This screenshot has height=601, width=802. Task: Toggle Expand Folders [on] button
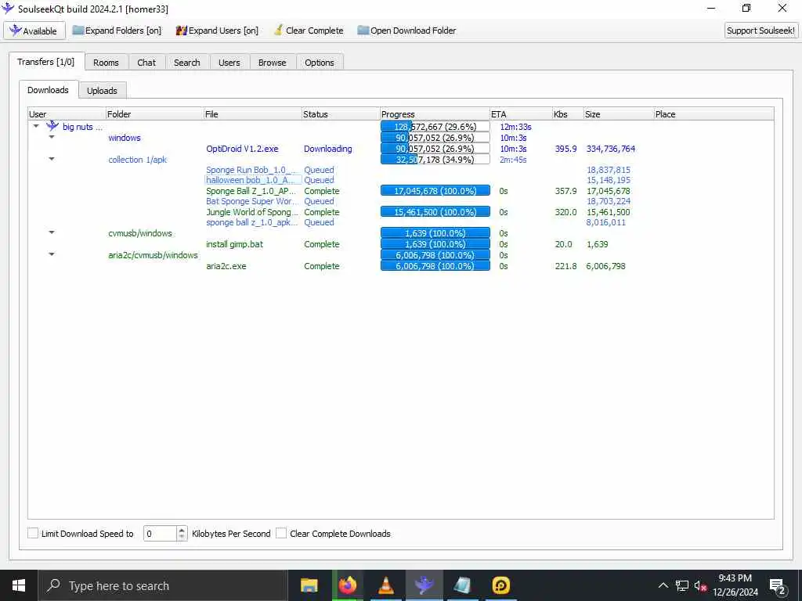117,31
